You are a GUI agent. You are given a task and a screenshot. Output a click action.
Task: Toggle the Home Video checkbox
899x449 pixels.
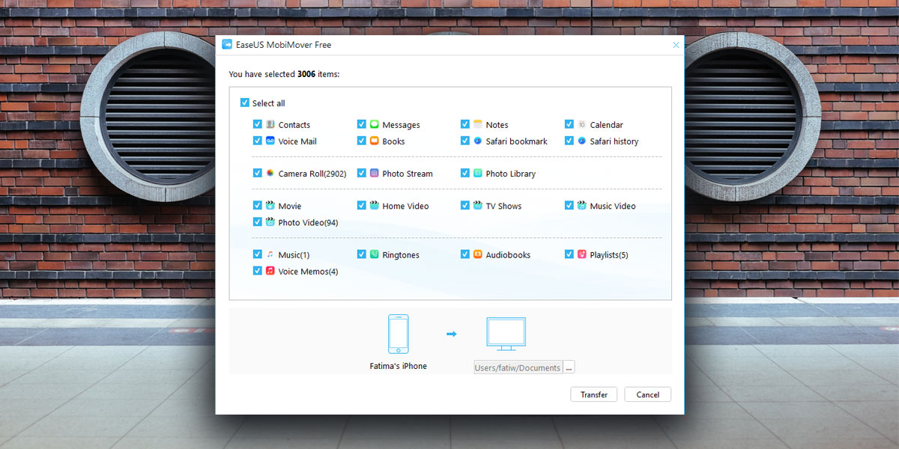361,205
